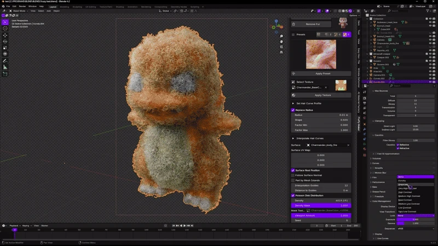Toggle Surface Rest Position checkbox

[x=293, y=171]
